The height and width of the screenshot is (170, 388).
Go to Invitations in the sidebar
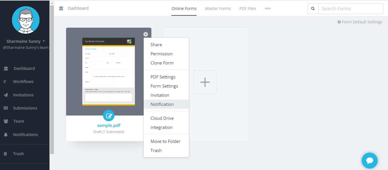23,95
